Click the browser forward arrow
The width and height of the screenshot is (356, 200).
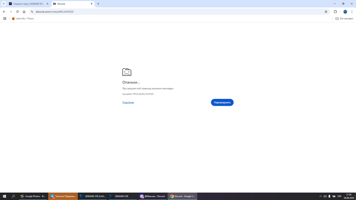(11, 12)
